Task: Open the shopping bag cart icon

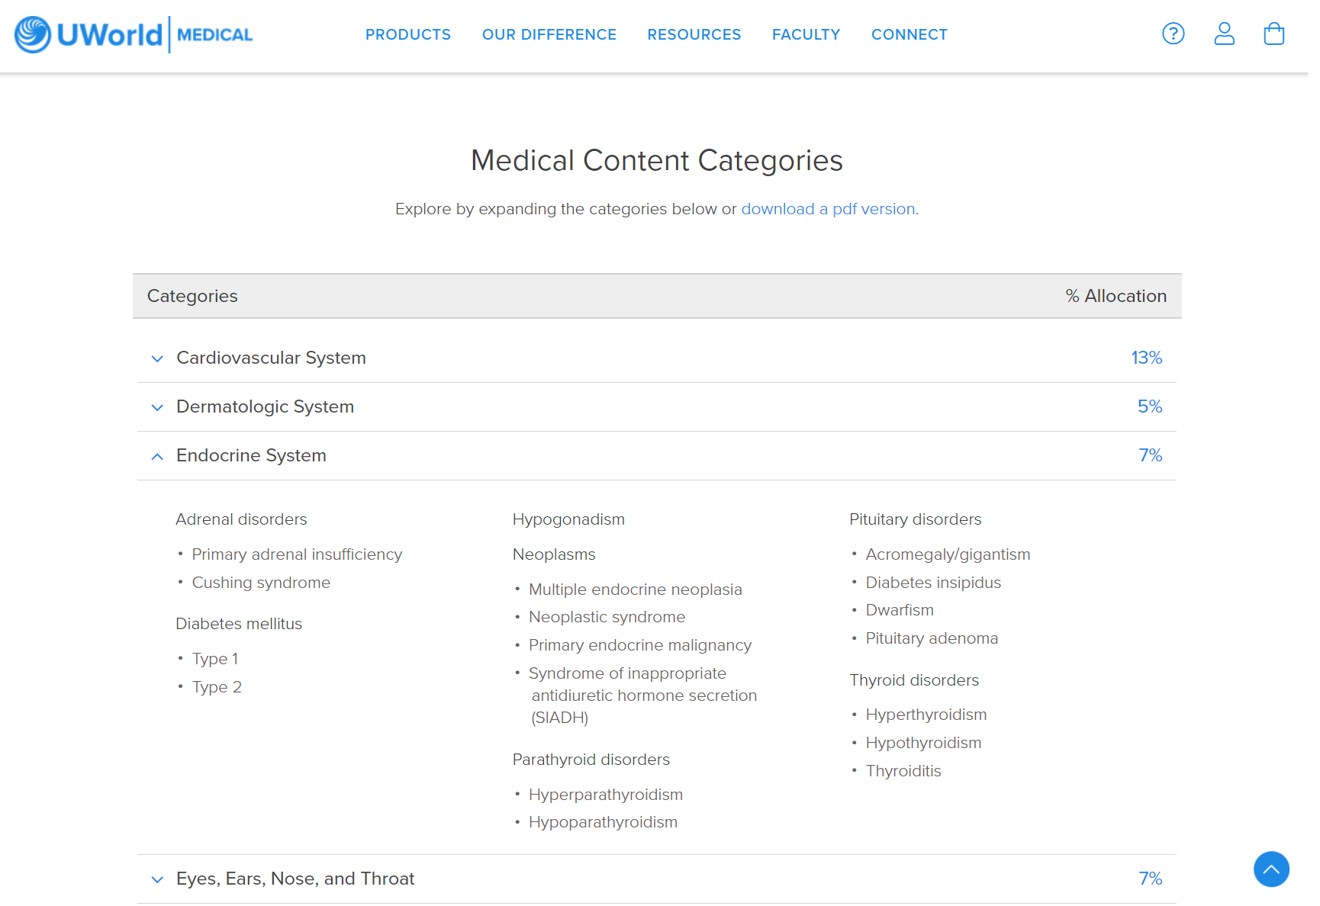Action: tap(1273, 34)
